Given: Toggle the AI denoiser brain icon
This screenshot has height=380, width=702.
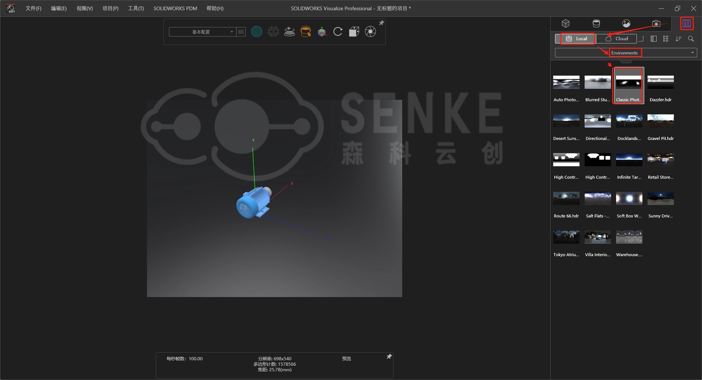Looking at the screenshot, I should tap(273, 32).
